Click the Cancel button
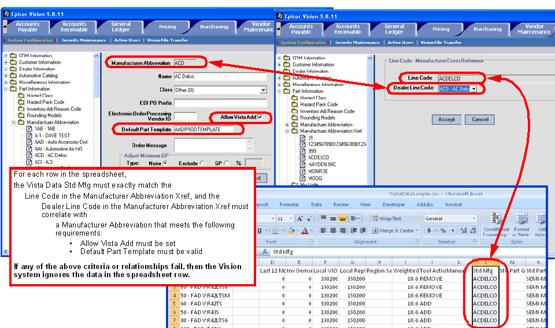The image size is (555, 328). click(x=480, y=120)
